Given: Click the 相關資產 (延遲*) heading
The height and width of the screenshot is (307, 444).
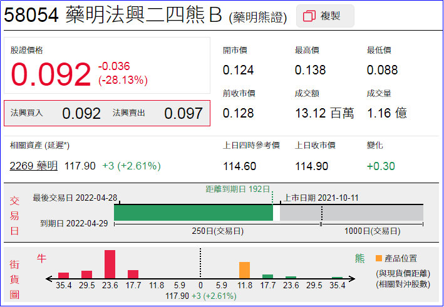Looking at the screenshot, I should (39, 146).
